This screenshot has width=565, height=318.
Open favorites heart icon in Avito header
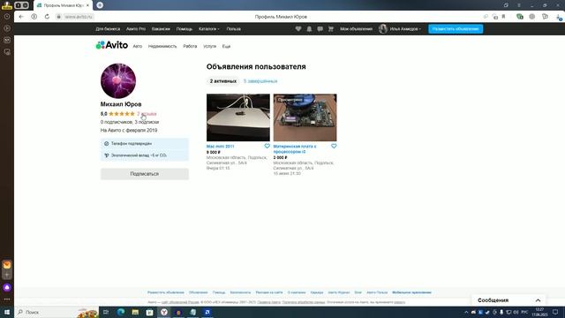298,29
